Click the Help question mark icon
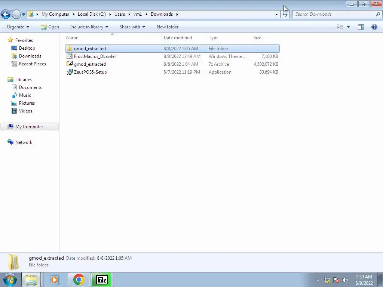Viewport: 383px width, 287px height. pyautogui.click(x=374, y=27)
